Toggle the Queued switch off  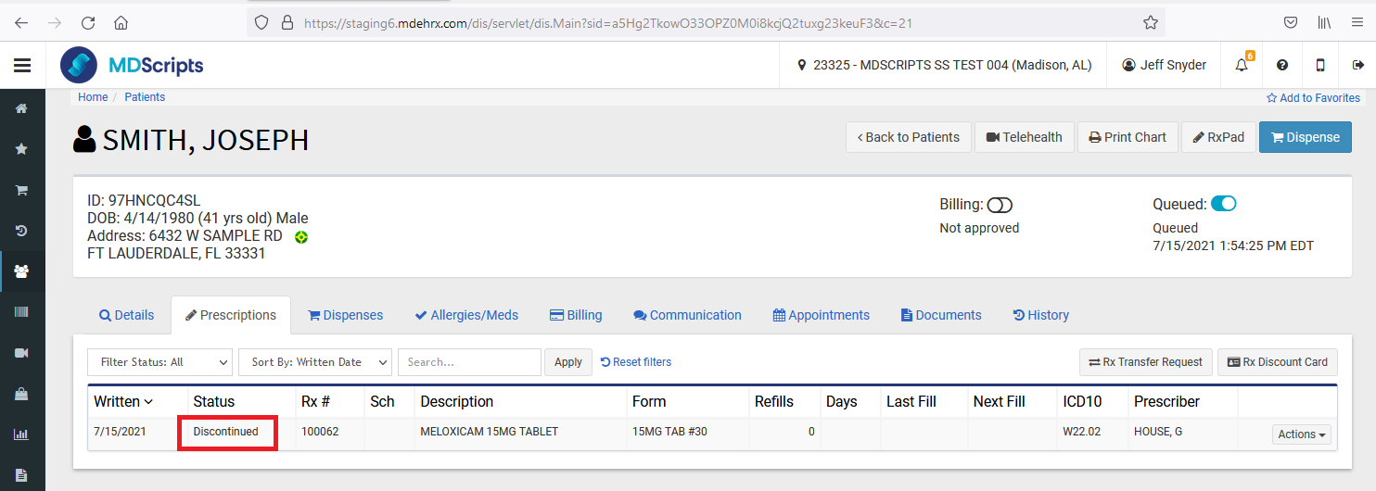[x=1223, y=204]
